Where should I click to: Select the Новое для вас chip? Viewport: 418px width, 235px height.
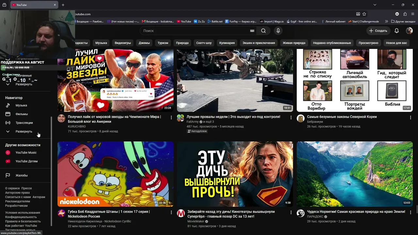[x=396, y=43]
